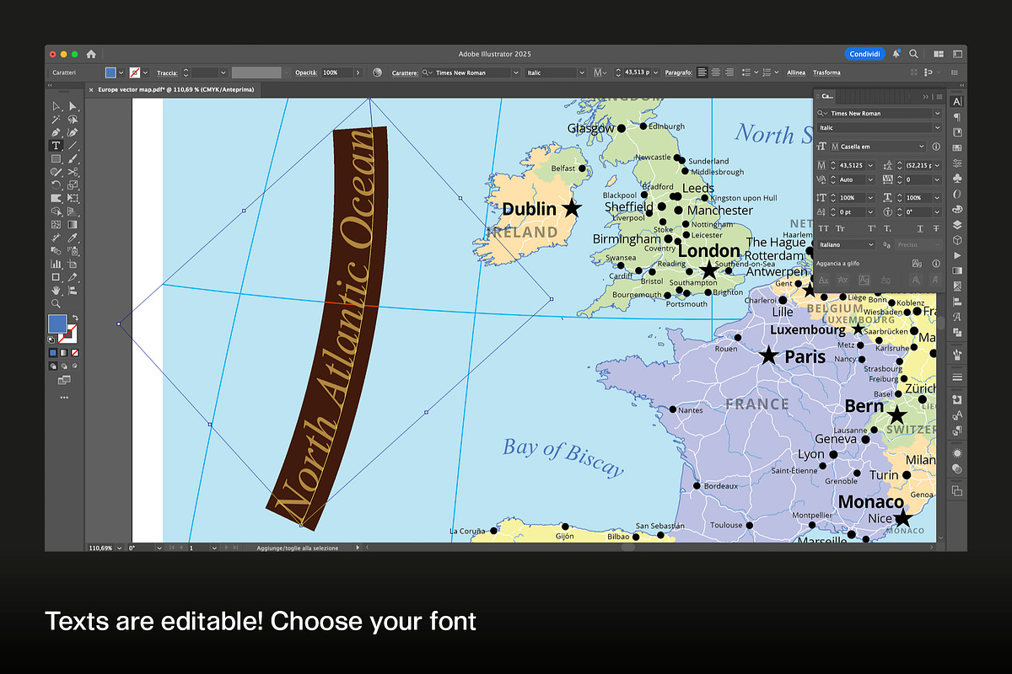1012x674 pixels.
Task: Select the Pen tool
Action: (57, 132)
